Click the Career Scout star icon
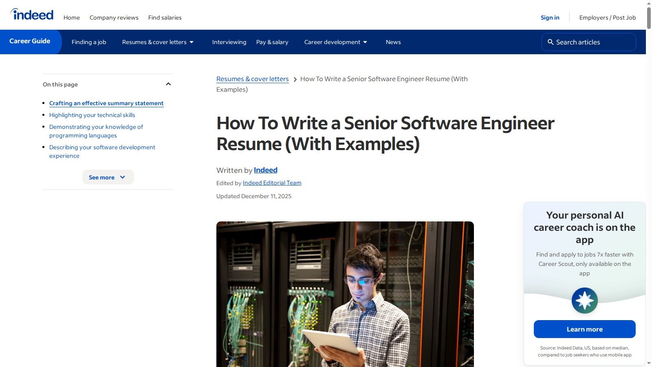The width and height of the screenshot is (652, 367). pyautogui.click(x=584, y=301)
